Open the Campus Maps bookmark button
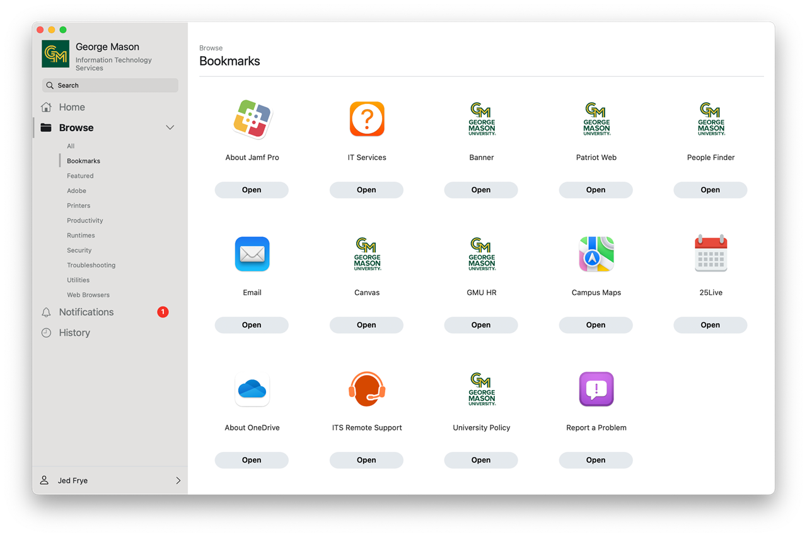Screen dimensions: 807x537 [596, 325]
